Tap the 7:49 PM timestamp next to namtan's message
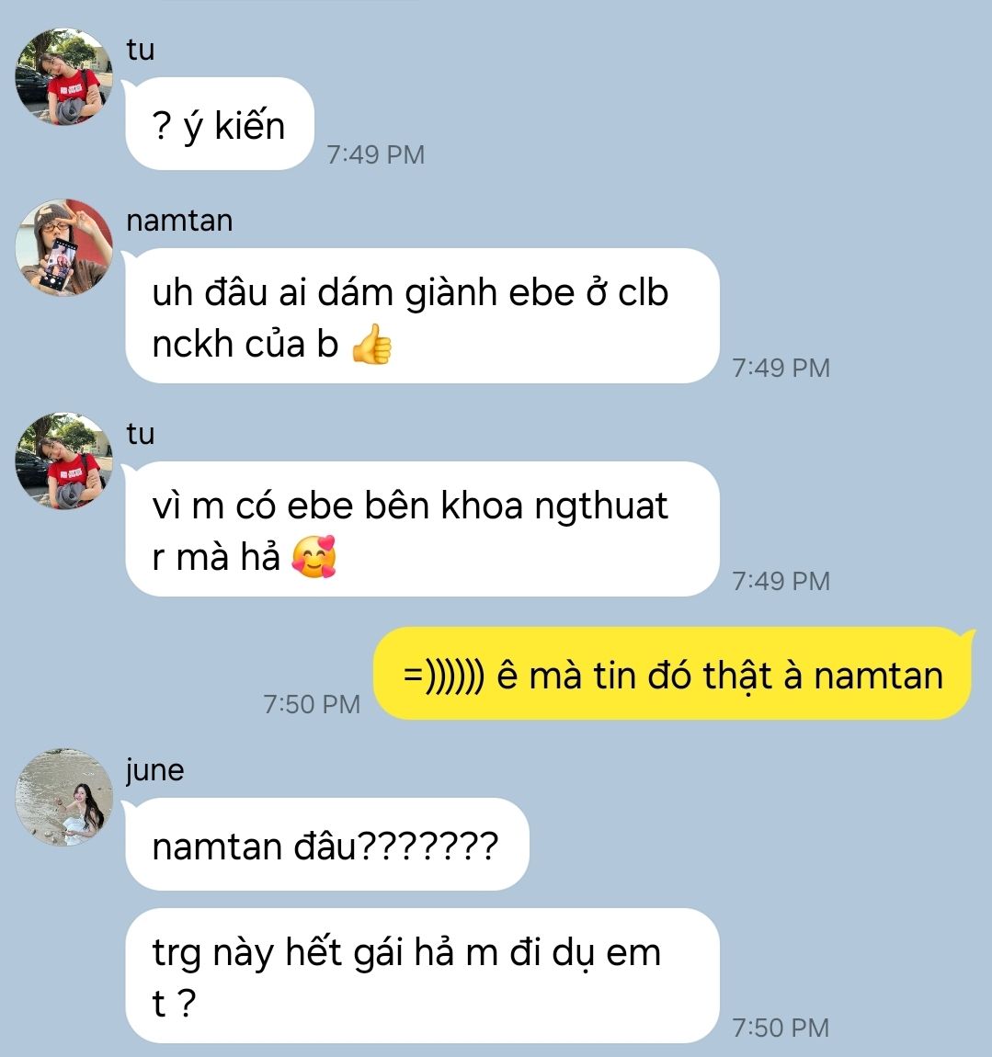This screenshot has height=1057, width=992. 781,368
